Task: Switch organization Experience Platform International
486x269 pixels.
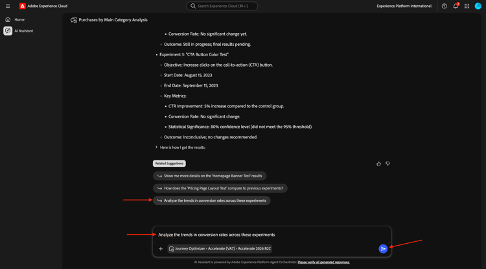Action: tap(404, 6)
